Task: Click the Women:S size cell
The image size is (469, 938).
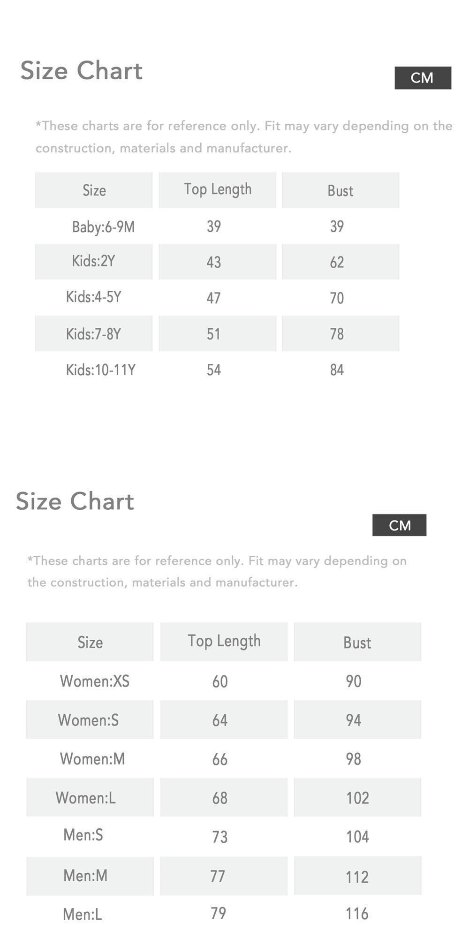Action: [x=90, y=719]
